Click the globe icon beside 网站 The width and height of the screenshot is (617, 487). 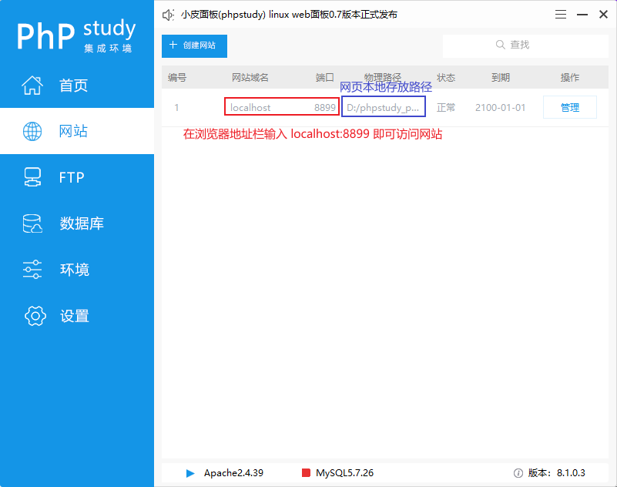coord(32,131)
